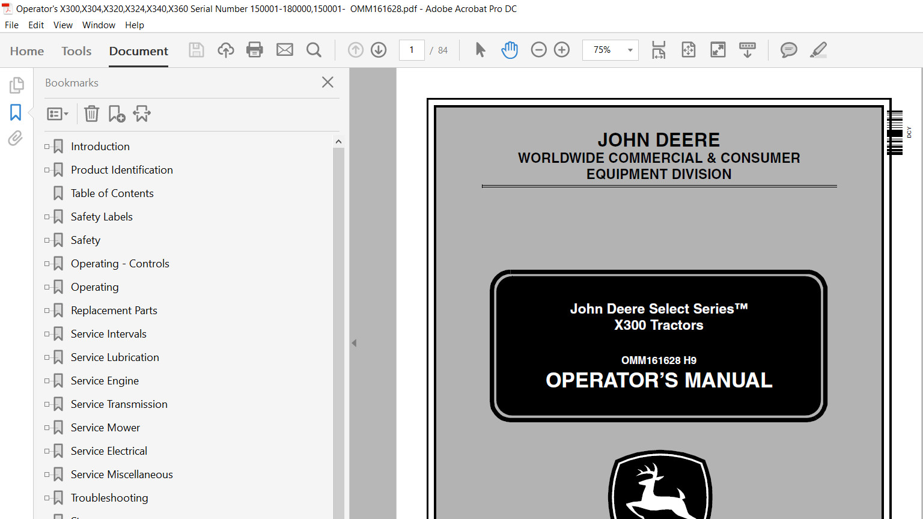This screenshot has height=519, width=923.
Task: Click bookmarks panel scroll up arrow
Action: [338, 142]
